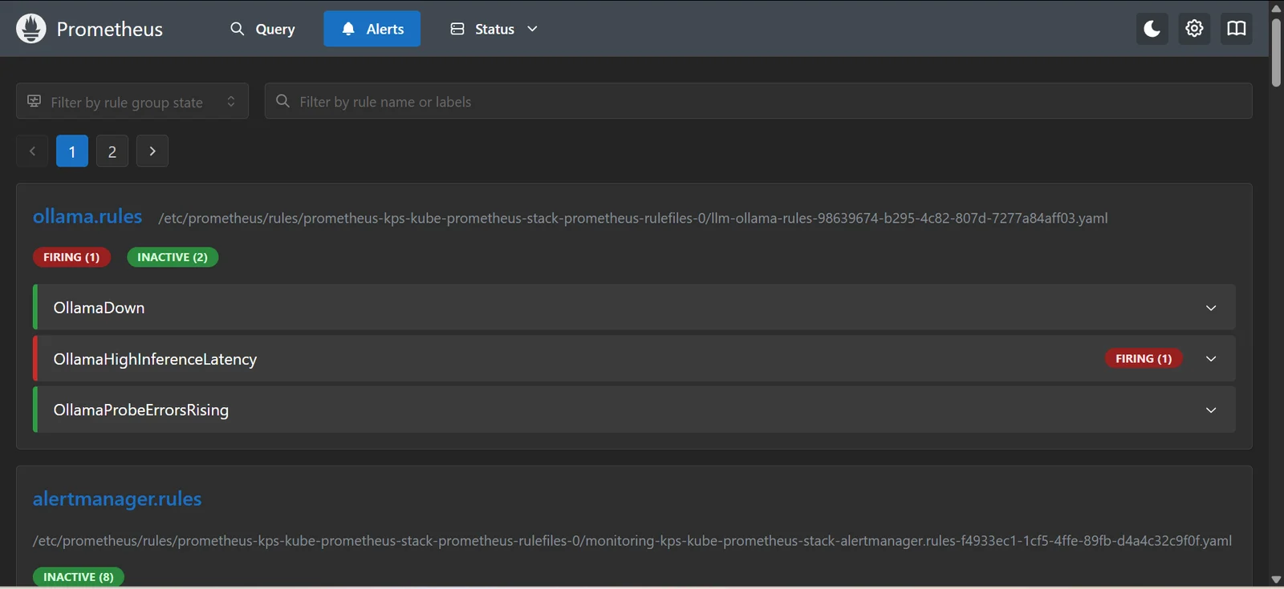Click the INACTIVE (2) badge under ollama.rules
Screen dimensions: 1284x589
(x=173, y=257)
